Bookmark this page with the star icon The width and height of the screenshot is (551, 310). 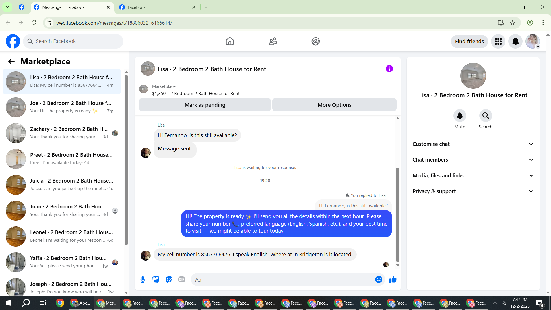click(512, 23)
